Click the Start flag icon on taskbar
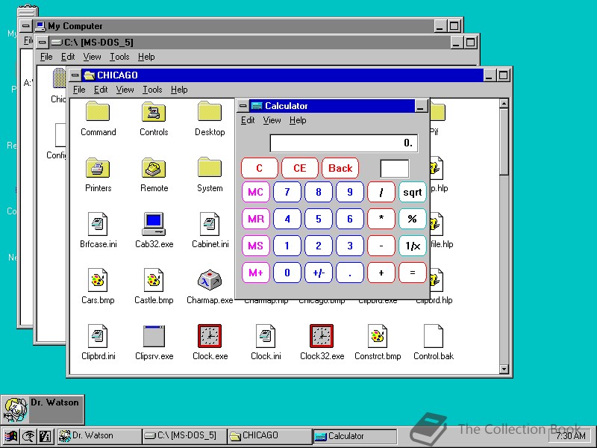The image size is (597, 448). [10, 436]
